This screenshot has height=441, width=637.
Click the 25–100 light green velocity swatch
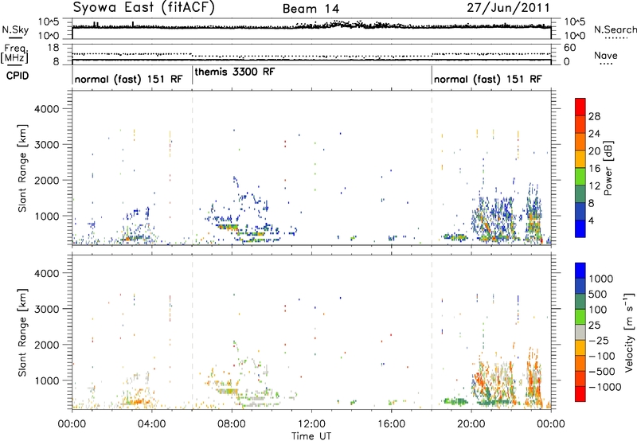[x=580, y=317]
